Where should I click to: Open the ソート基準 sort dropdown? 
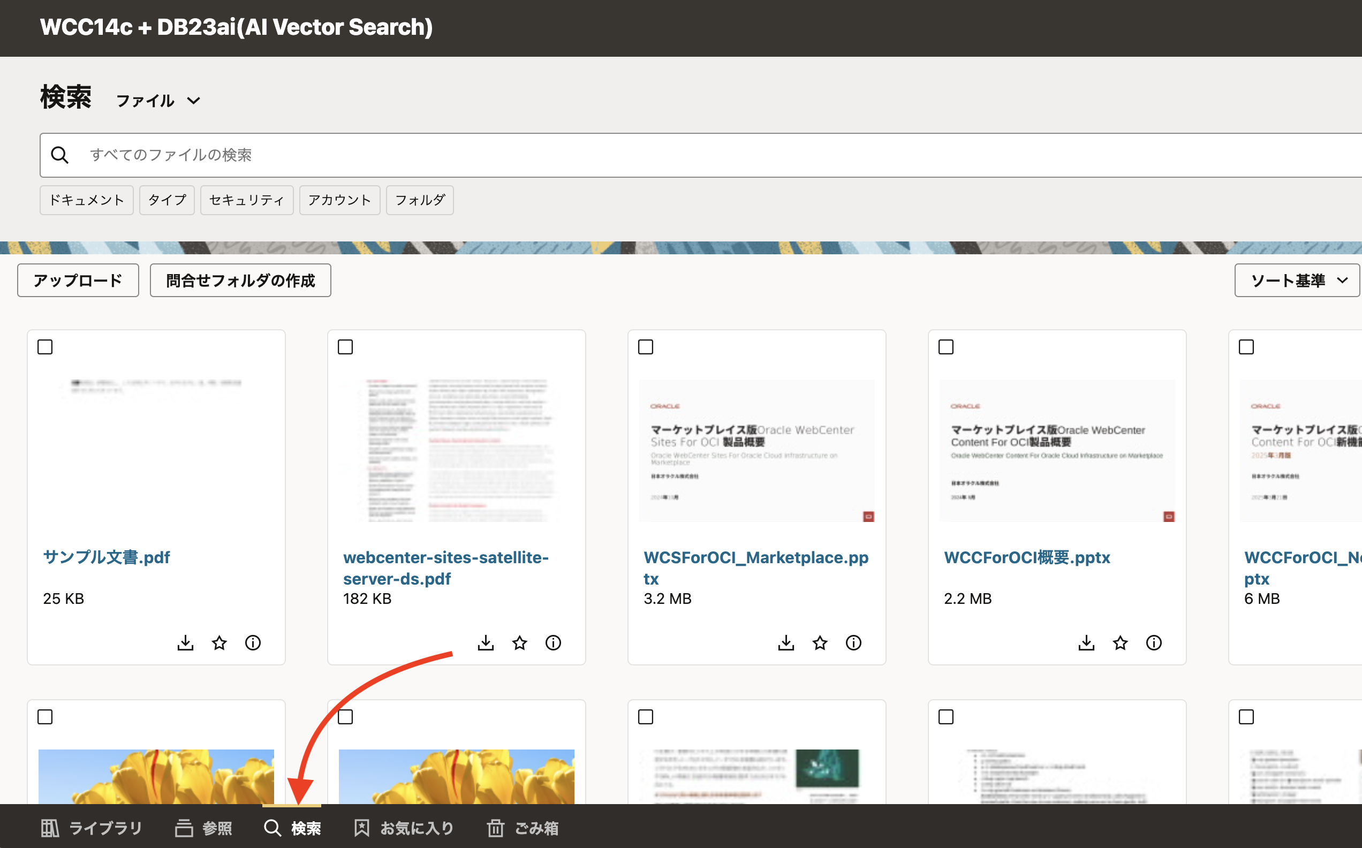coord(1297,281)
